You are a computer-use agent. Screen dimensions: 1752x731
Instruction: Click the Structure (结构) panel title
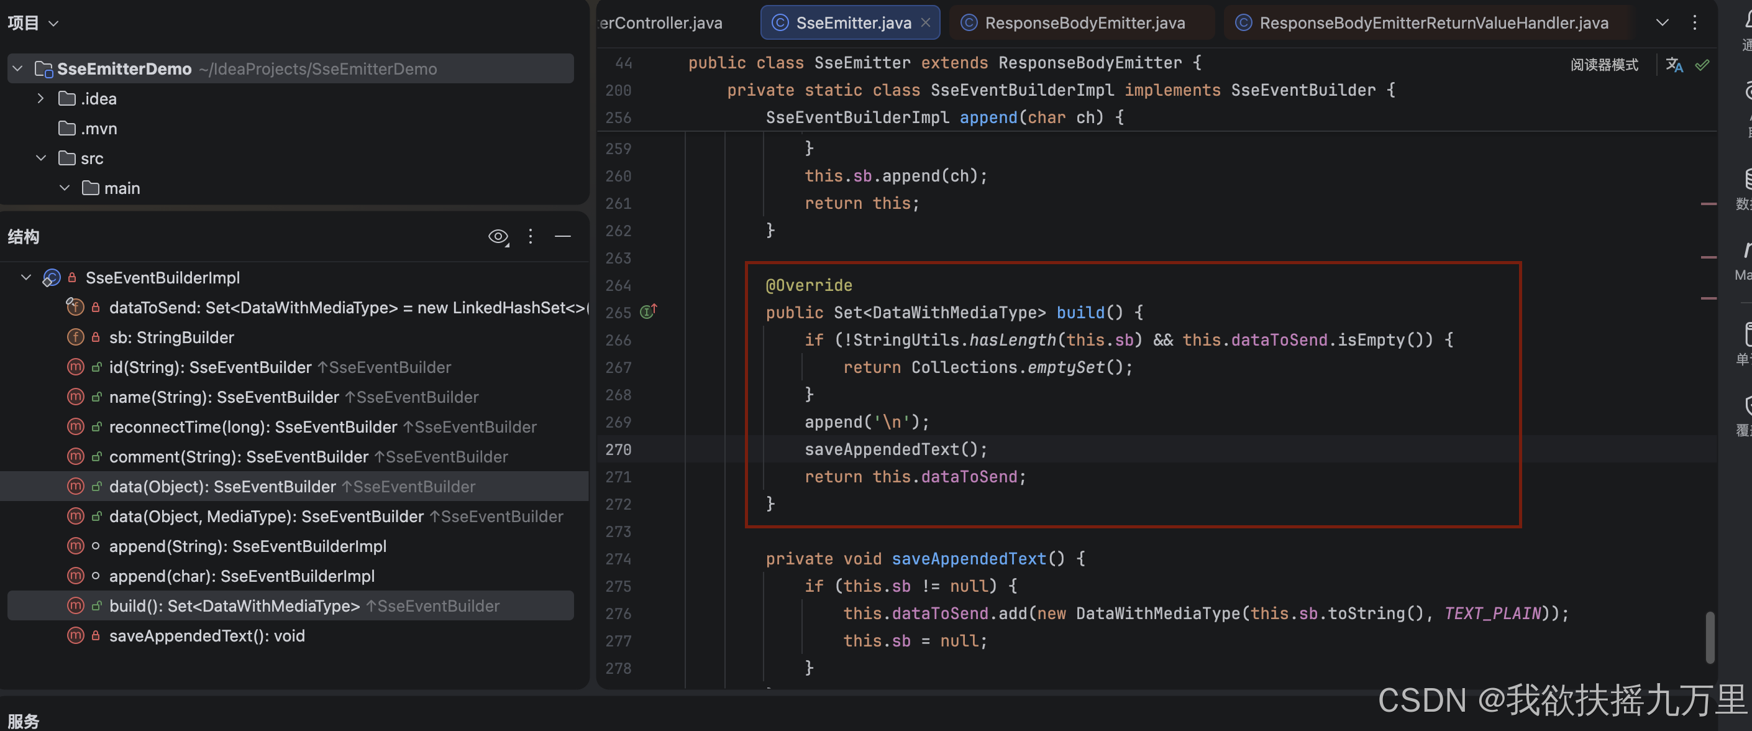coord(23,236)
